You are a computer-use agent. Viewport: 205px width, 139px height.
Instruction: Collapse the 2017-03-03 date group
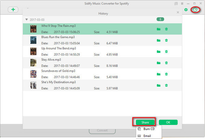(x=27, y=19)
